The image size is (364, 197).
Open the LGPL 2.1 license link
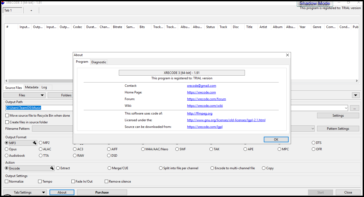(x=226, y=120)
